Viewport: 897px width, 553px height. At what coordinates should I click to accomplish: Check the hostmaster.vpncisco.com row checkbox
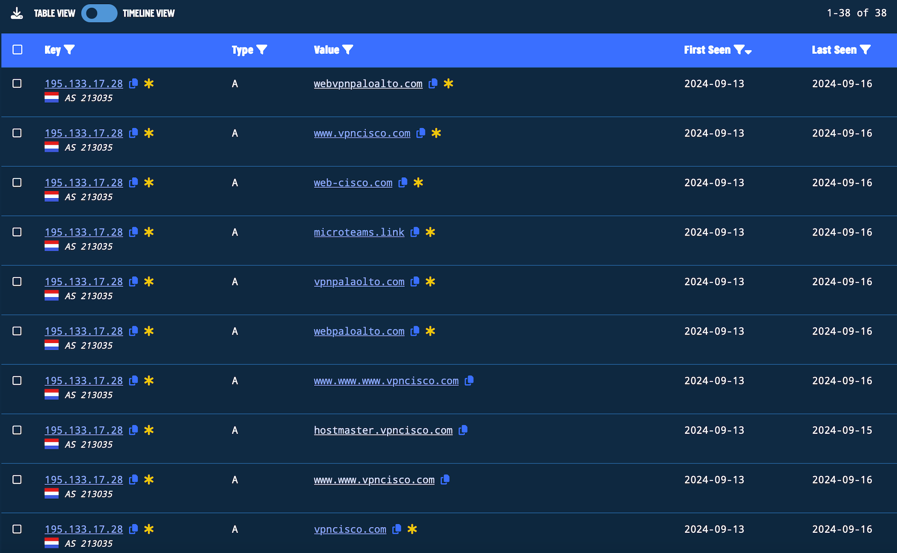[17, 430]
